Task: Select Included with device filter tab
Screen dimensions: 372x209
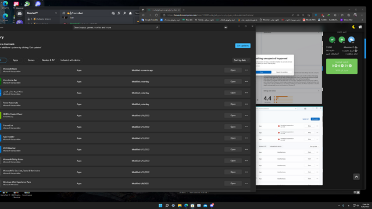Action: [70, 60]
